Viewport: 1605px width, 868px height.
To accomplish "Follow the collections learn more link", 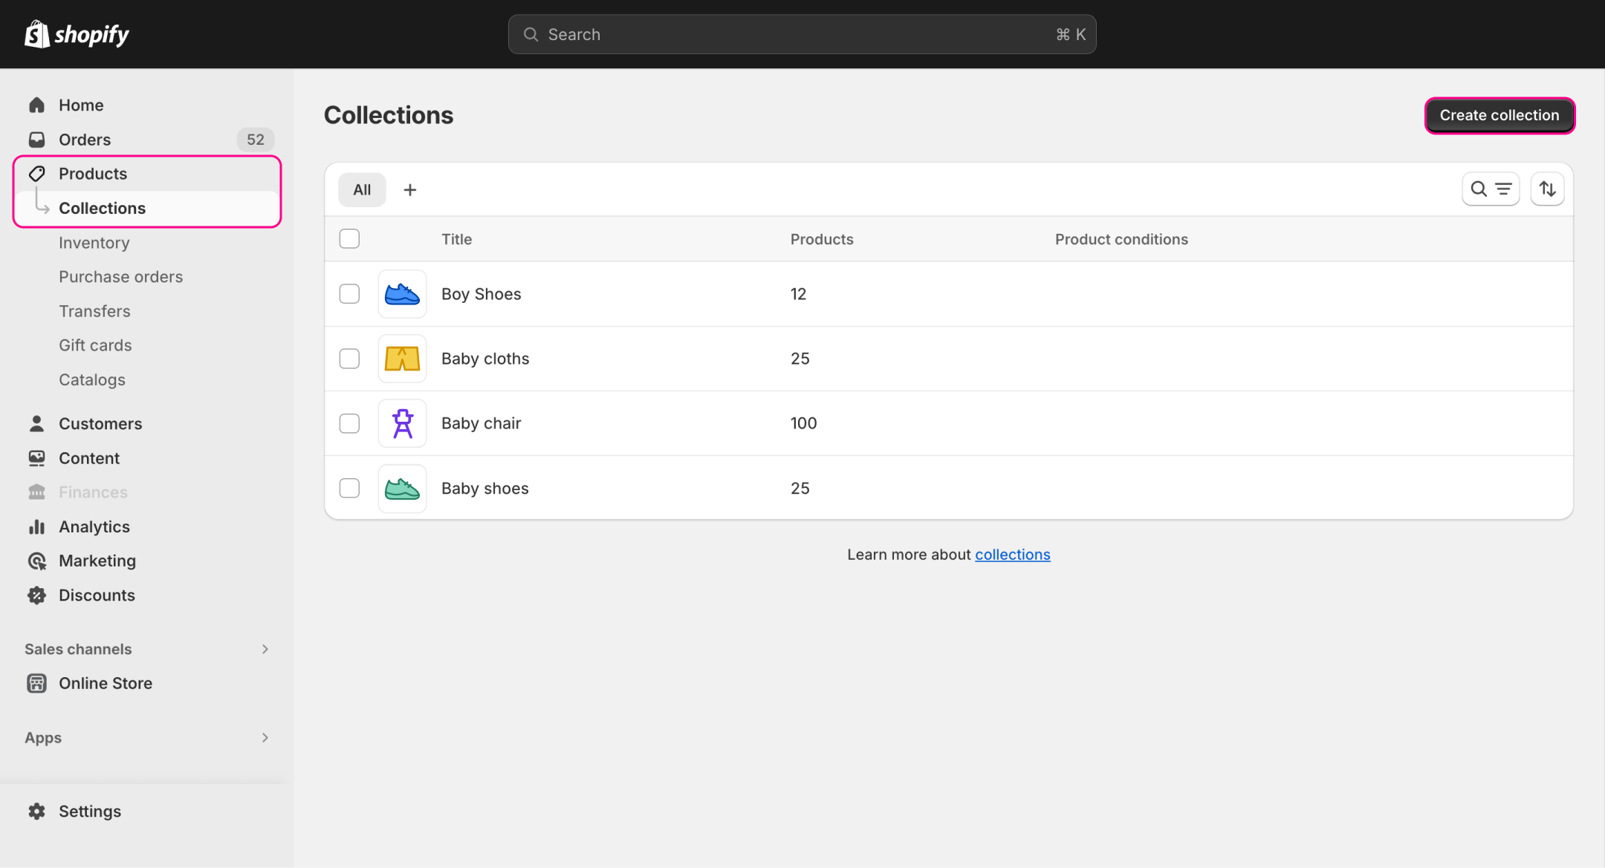I will tap(1012, 555).
